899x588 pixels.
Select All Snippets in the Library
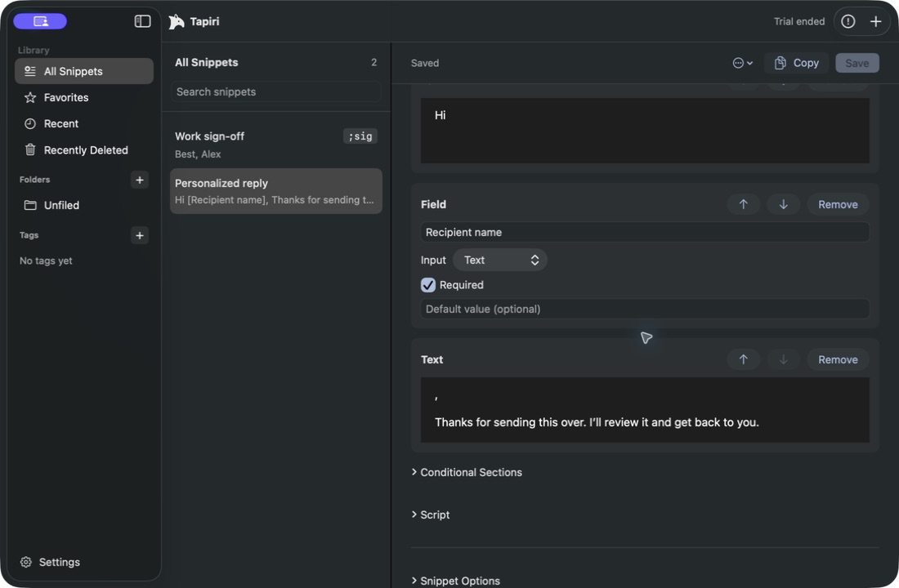coord(83,71)
